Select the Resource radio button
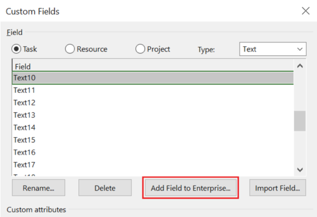 point(70,49)
